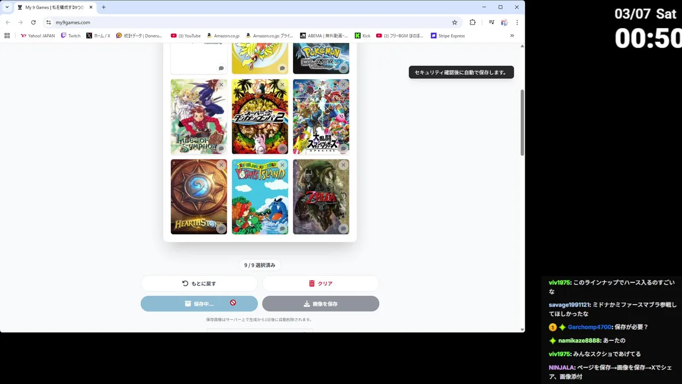Click the 9 / 9 選択済み counter
Viewport: 682px width, 384px height.
(260, 265)
